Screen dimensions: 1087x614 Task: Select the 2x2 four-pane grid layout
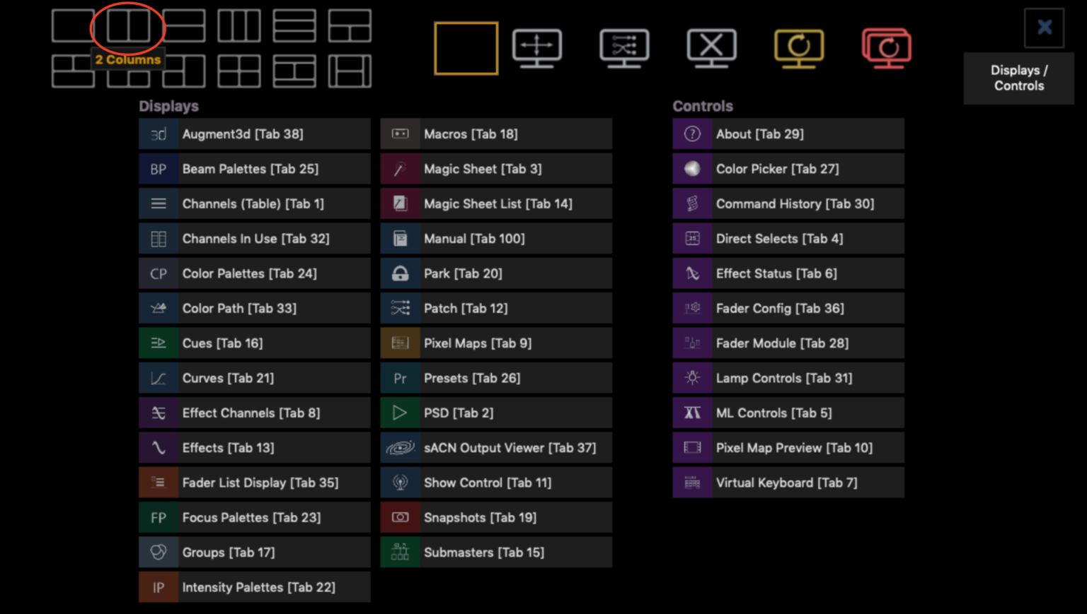[238, 71]
